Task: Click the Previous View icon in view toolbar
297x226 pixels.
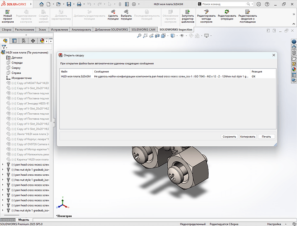Action: tap(151, 36)
